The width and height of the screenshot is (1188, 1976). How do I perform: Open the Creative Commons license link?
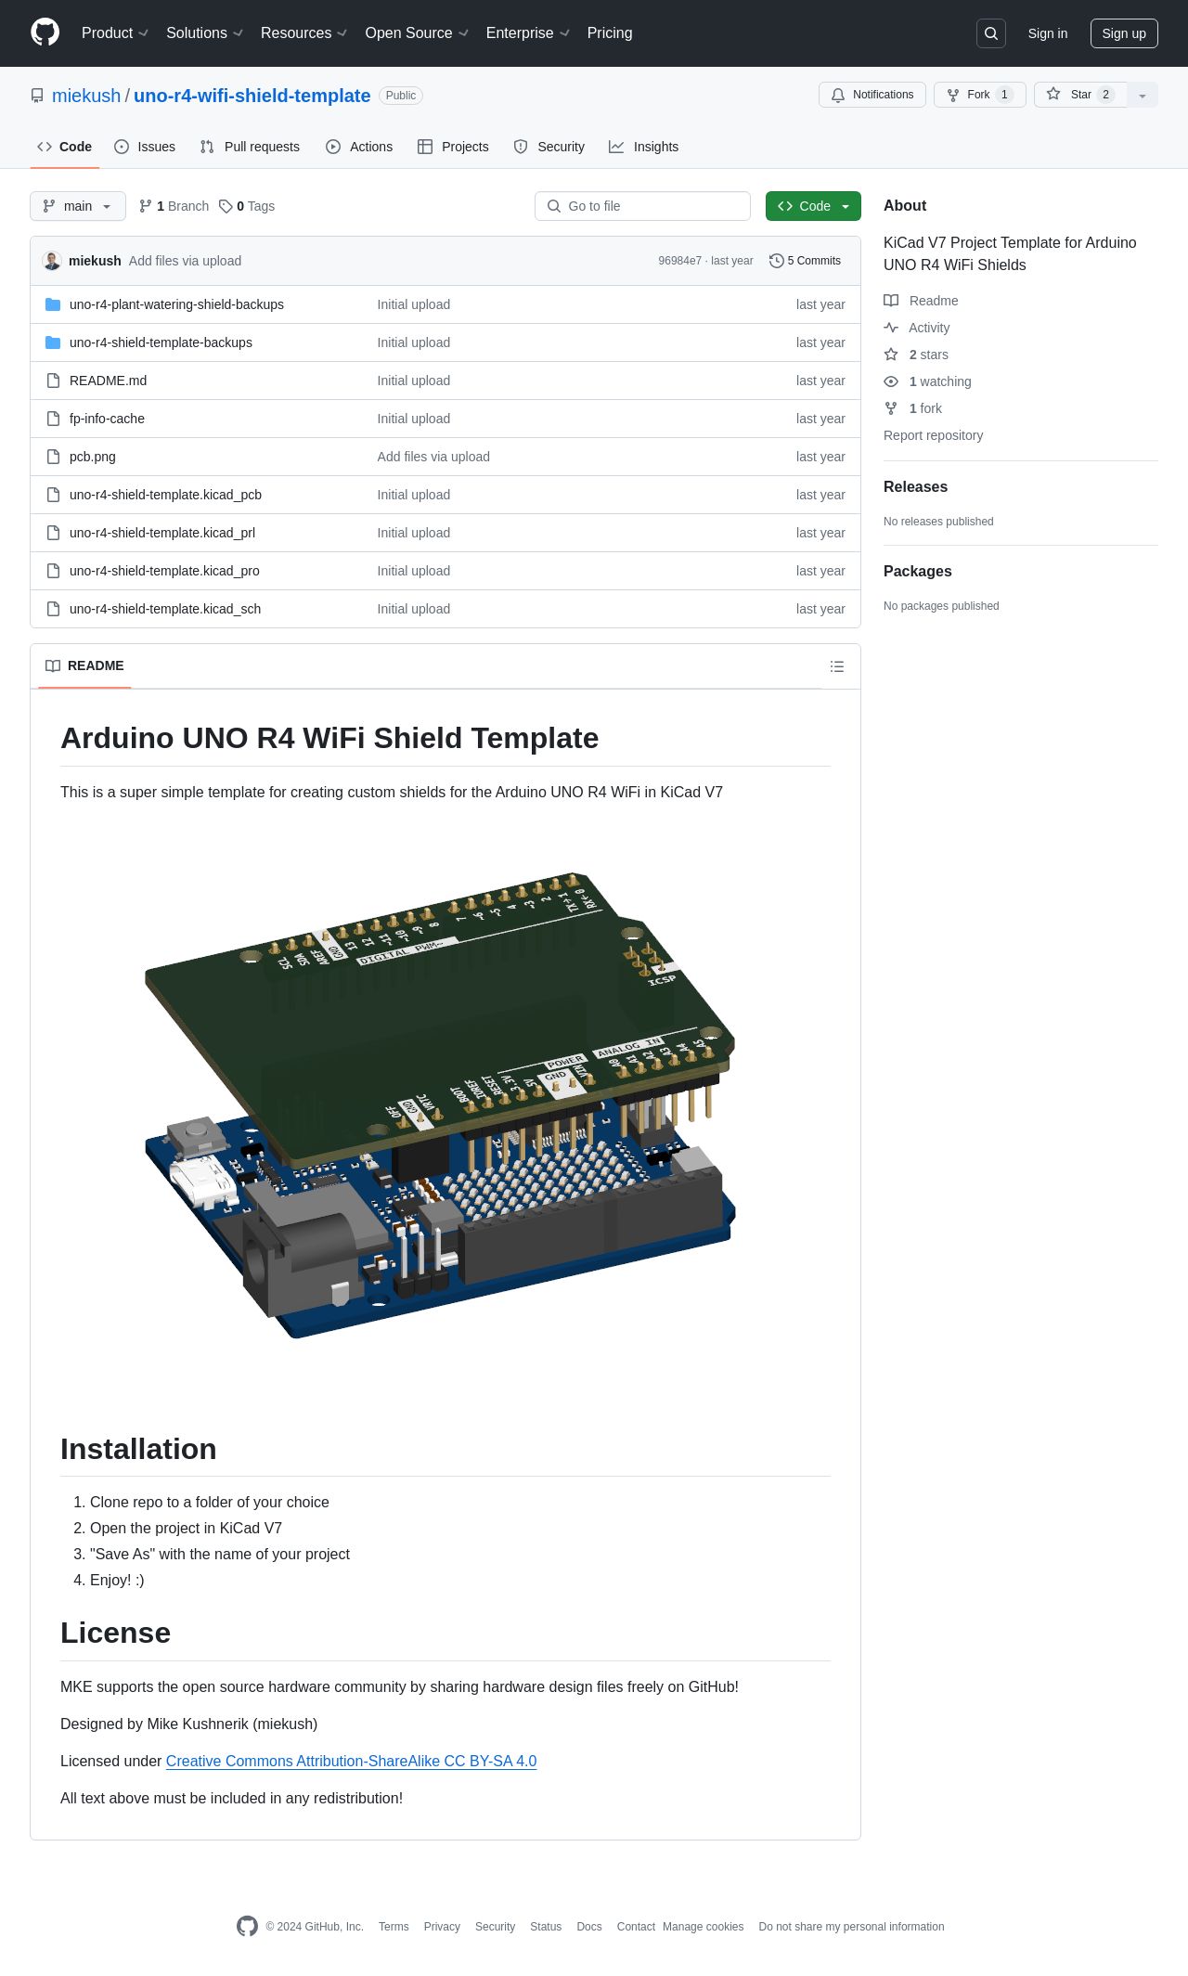tap(351, 1761)
